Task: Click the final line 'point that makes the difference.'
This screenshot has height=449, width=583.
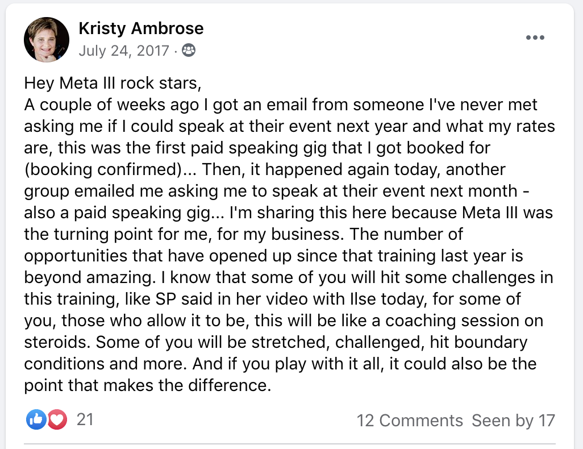Action: [x=148, y=385]
